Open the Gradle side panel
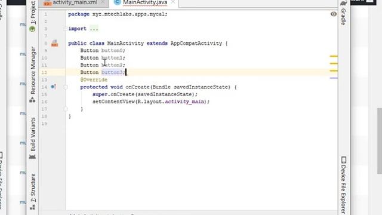Image resolution: width=382 pixels, height=215 pixels. (x=344, y=17)
